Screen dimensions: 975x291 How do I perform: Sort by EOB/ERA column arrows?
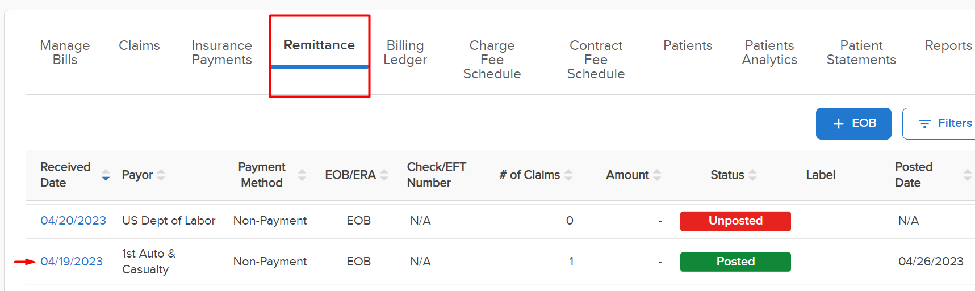pyautogui.click(x=384, y=175)
